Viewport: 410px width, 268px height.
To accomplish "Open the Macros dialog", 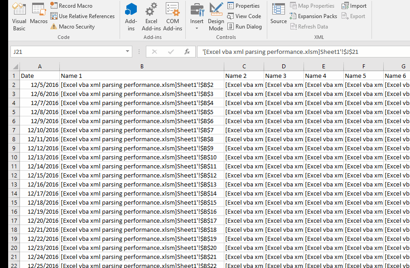I will [39, 14].
